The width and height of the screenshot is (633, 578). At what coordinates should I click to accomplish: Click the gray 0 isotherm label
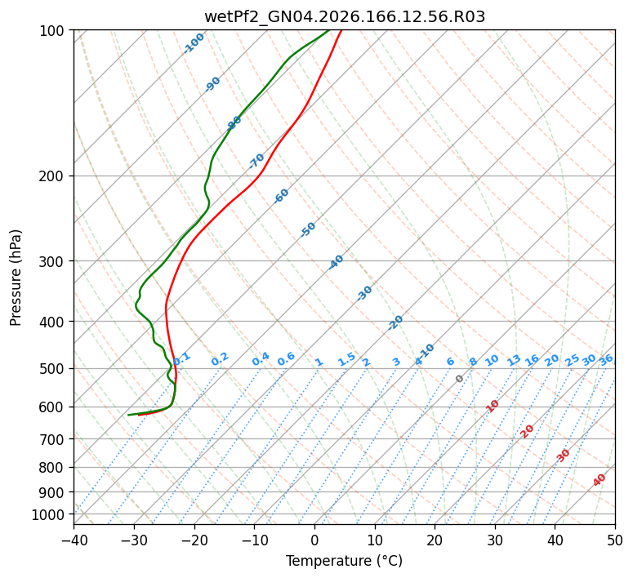pyautogui.click(x=459, y=379)
